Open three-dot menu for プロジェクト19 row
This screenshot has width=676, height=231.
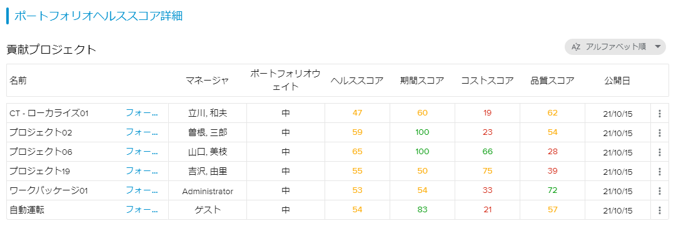click(x=659, y=172)
